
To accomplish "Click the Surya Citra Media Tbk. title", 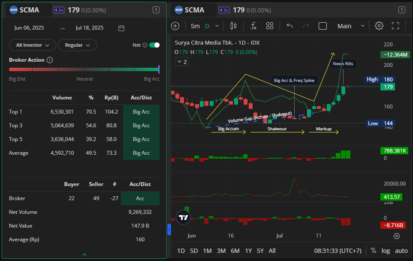I will (x=204, y=42).
